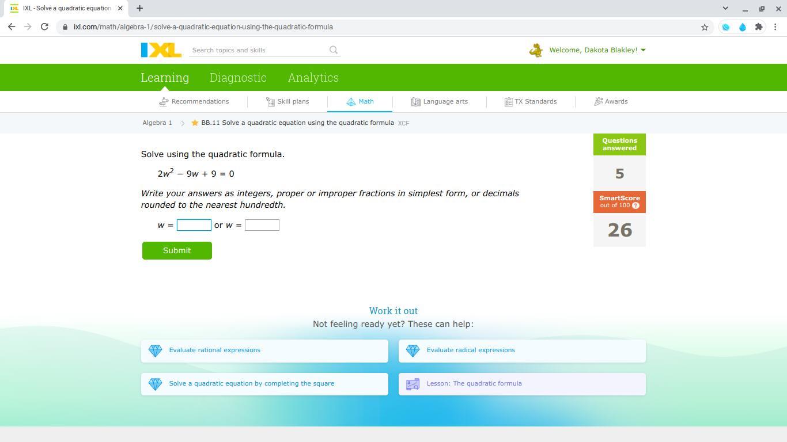Screen dimensions: 787x442
Task: Open a new browser tab
Action: pyautogui.click(x=139, y=8)
